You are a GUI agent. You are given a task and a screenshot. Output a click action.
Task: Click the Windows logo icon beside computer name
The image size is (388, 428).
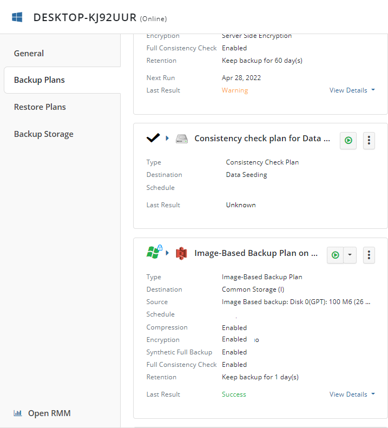pyautogui.click(x=17, y=17)
